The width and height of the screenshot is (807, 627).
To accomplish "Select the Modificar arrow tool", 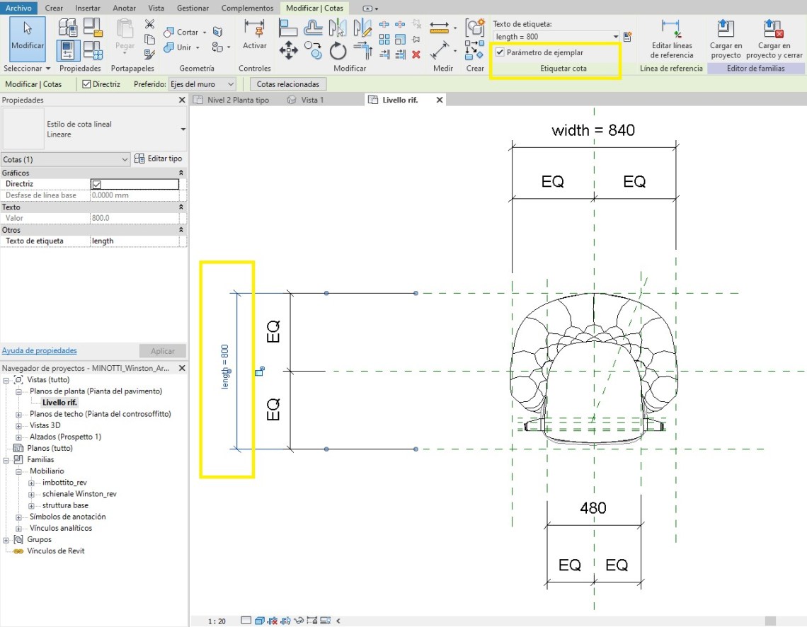I will tap(28, 34).
